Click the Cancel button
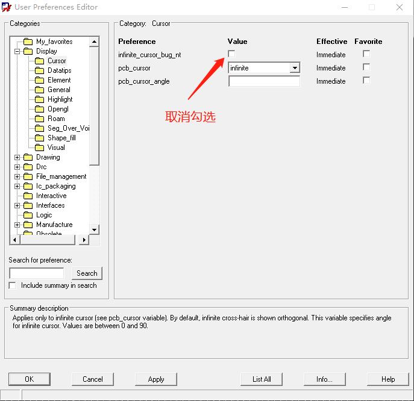The width and height of the screenshot is (414, 401). [x=93, y=379]
